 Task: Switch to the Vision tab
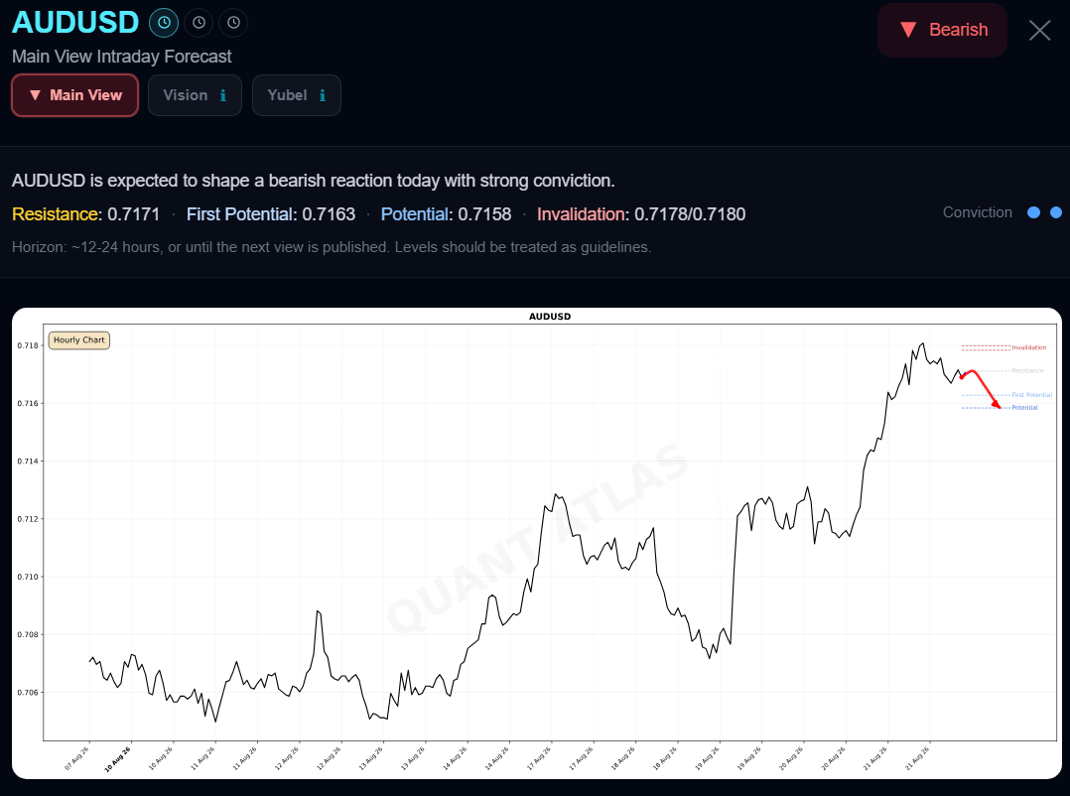pyautogui.click(x=195, y=95)
